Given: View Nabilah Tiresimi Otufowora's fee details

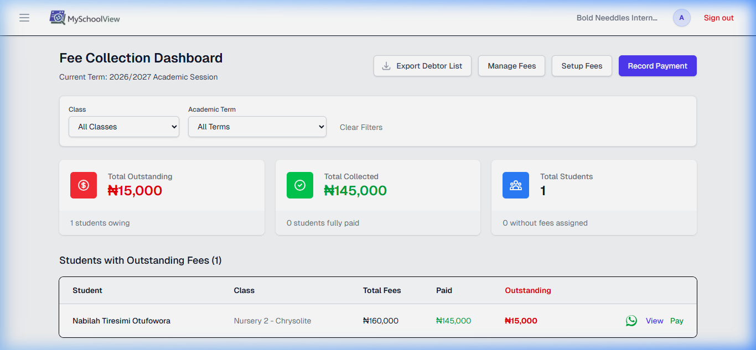Looking at the screenshot, I should point(654,321).
